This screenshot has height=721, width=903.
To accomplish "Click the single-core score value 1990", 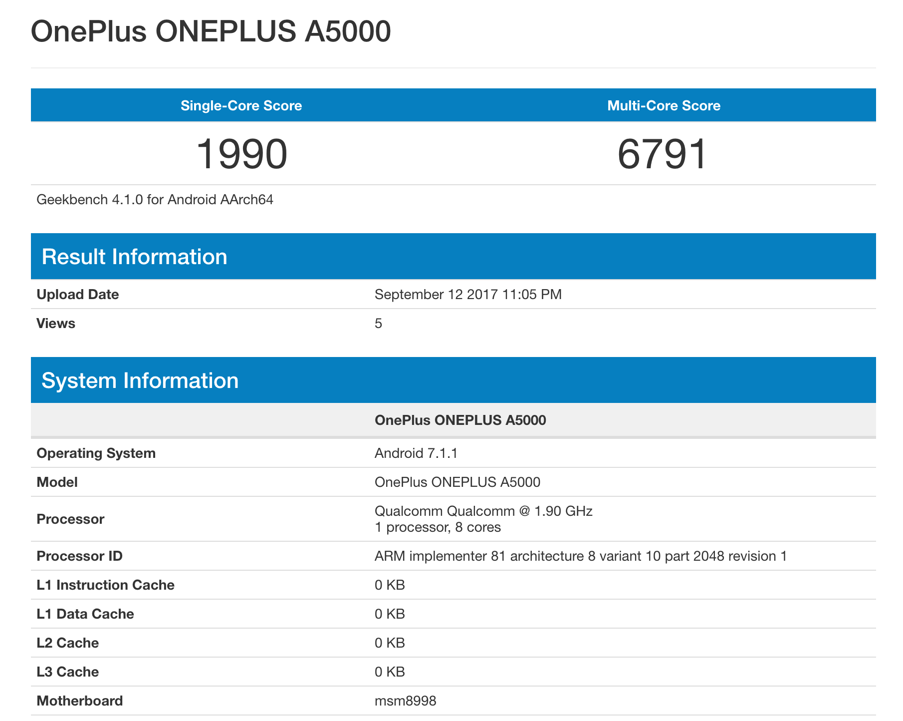I will [242, 154].
